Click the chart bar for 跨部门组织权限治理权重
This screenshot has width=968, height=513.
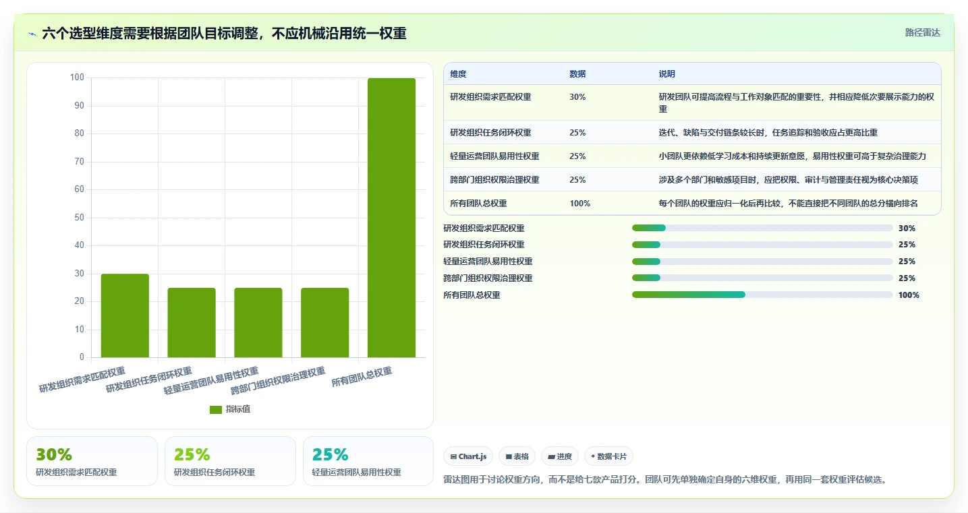pos(324,322)
